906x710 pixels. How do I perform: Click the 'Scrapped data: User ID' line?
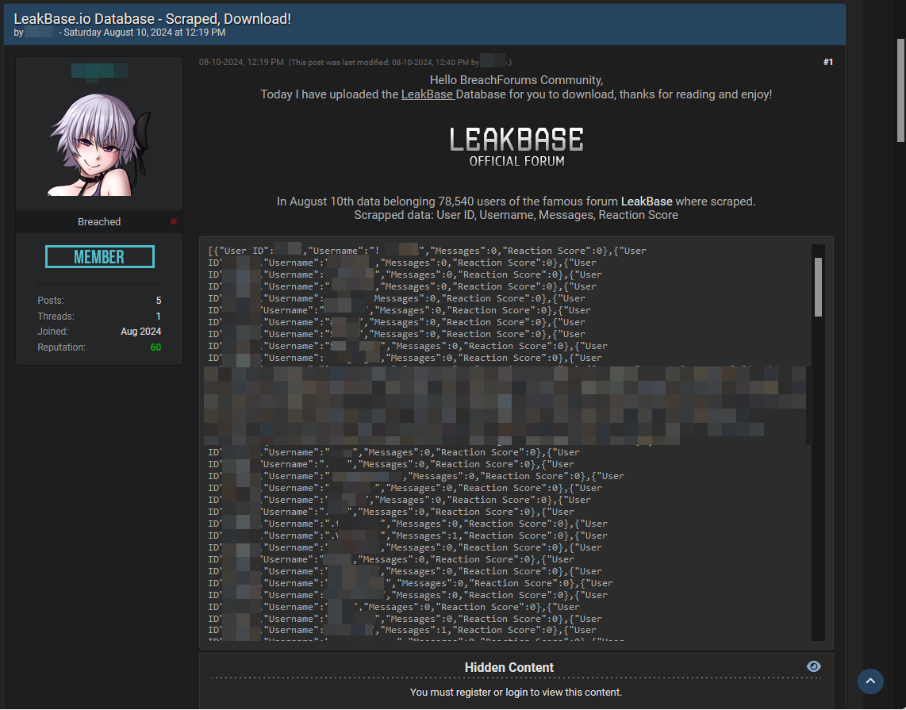tap(516, 215)
